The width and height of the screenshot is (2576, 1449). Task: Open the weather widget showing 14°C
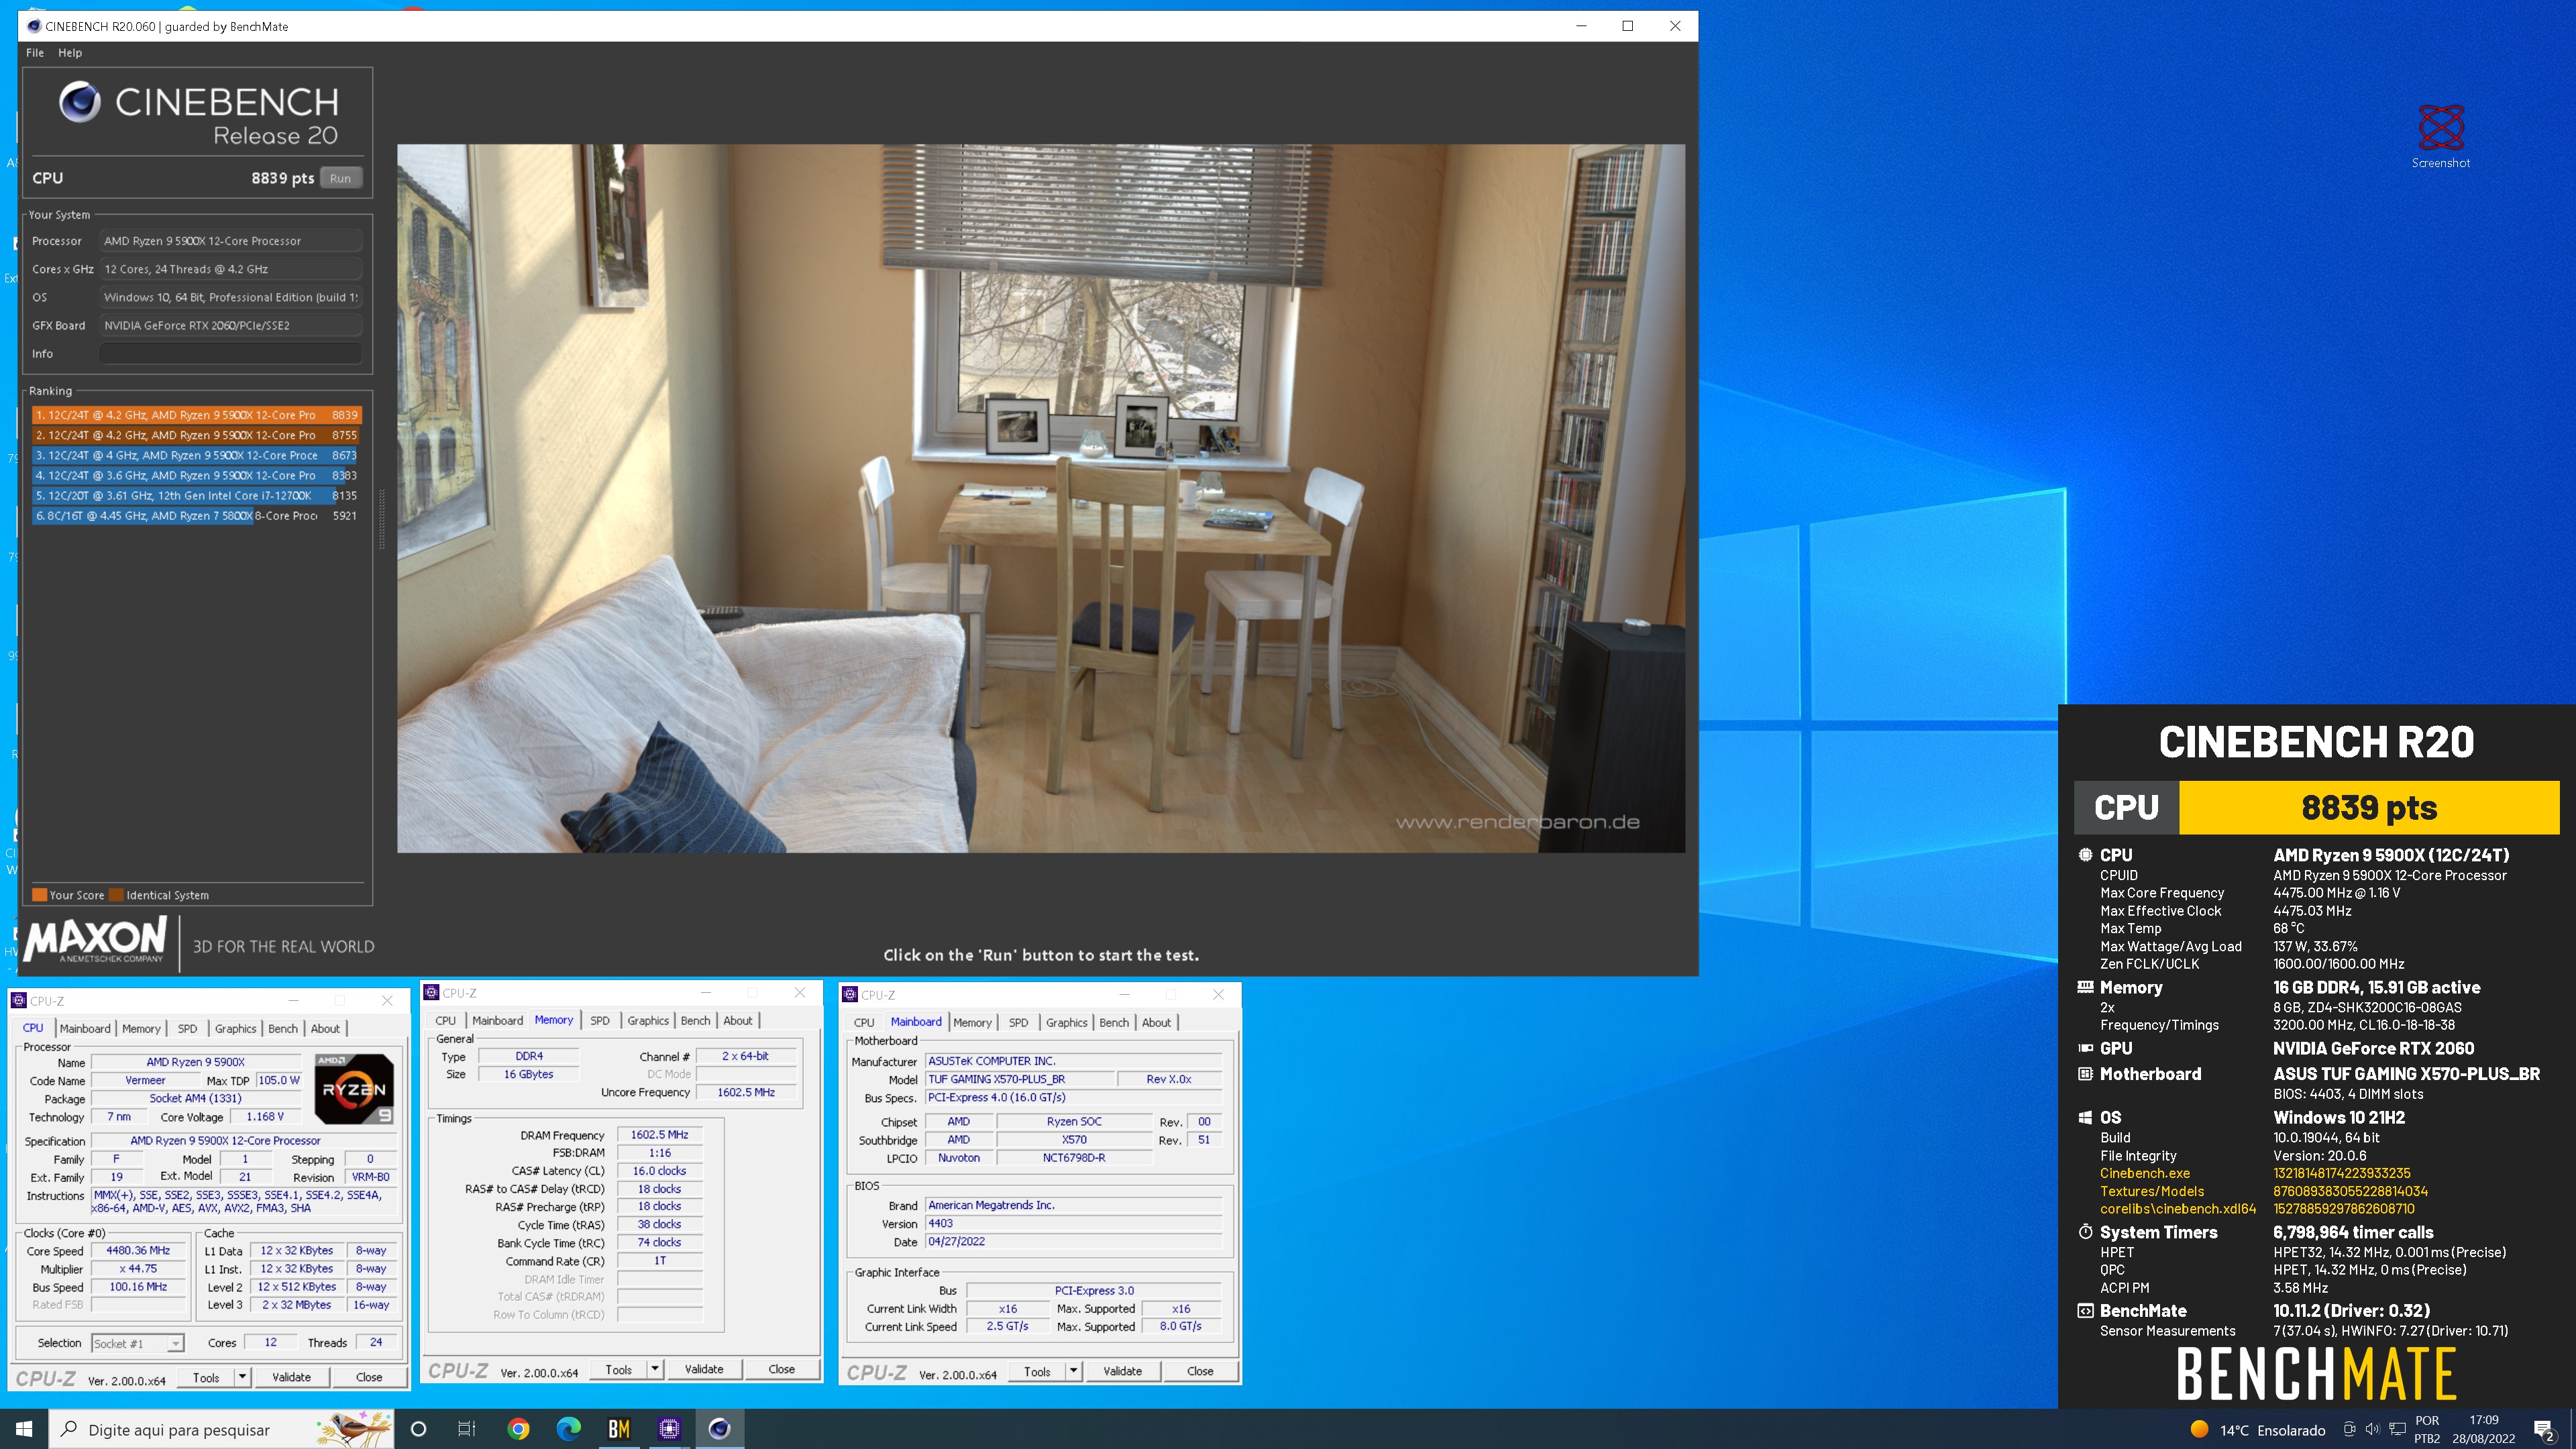pos(2258,1430)
